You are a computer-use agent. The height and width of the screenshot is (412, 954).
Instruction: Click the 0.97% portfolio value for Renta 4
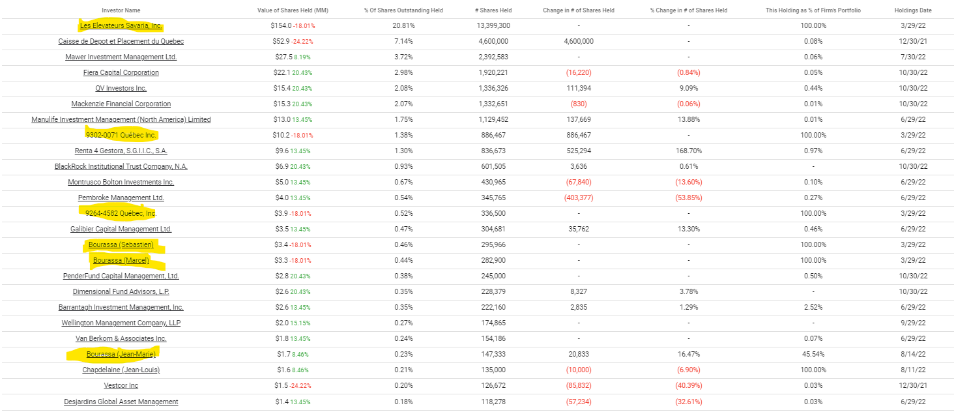pos(813,151)
